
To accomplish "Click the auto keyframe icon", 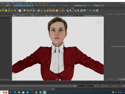I will (x=96, y=86).
